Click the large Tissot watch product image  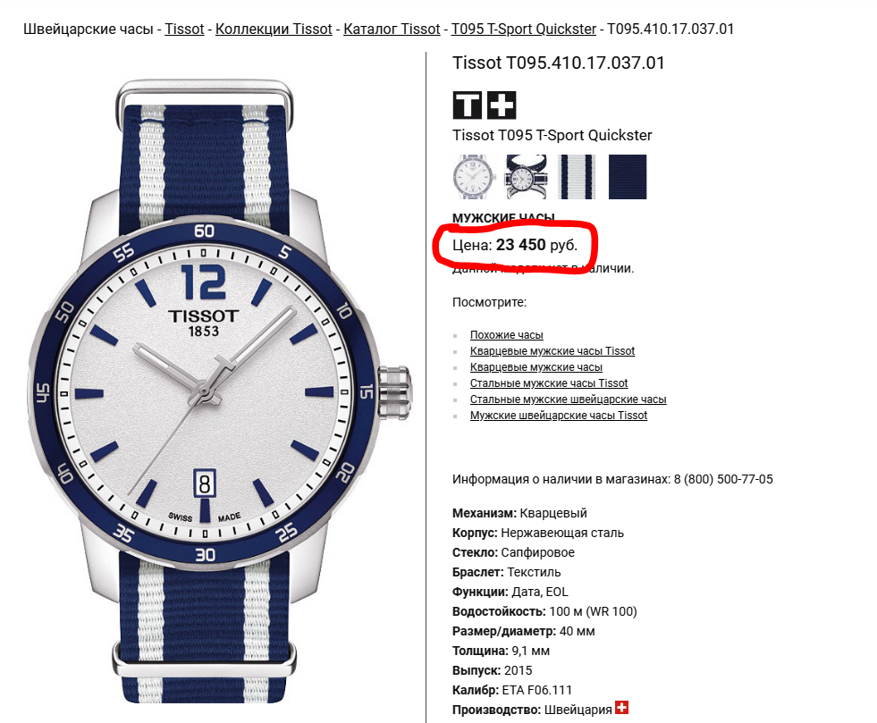pos(219,391)
